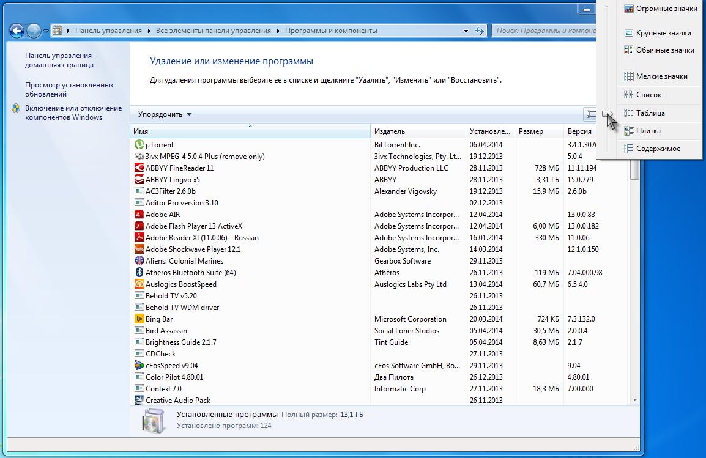Click the Adobe Reader XI icon
The height and width of the screenshot is (458, 706).
click(x=139, y=238)
